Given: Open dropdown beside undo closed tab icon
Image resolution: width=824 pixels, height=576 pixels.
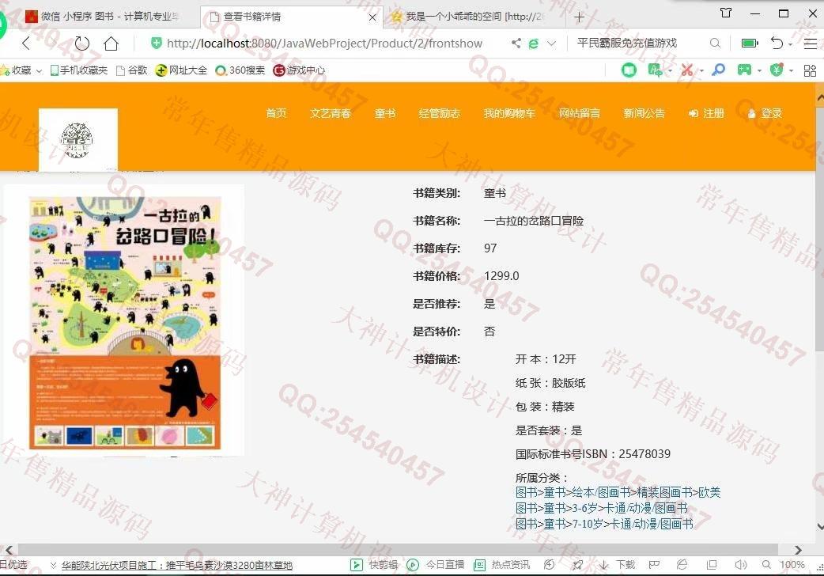Looking at the screenshot, I should [x=790, y=45].
